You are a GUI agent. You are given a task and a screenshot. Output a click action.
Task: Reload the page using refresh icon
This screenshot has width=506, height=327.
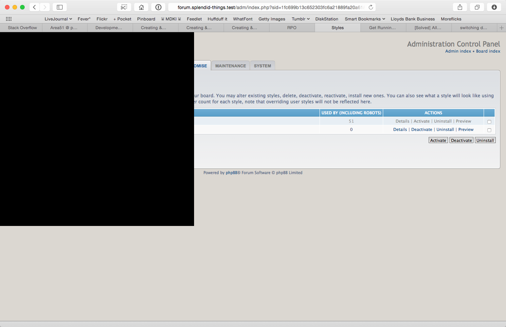[371, 7]
